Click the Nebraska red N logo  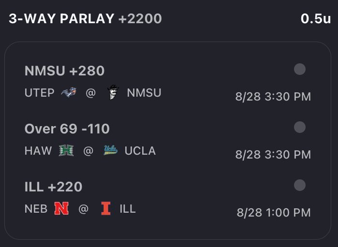pos(61,208)
